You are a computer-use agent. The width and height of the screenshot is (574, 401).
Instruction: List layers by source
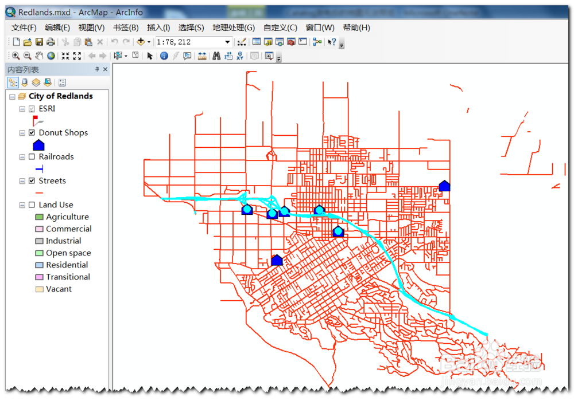click(x=25, y=83)
